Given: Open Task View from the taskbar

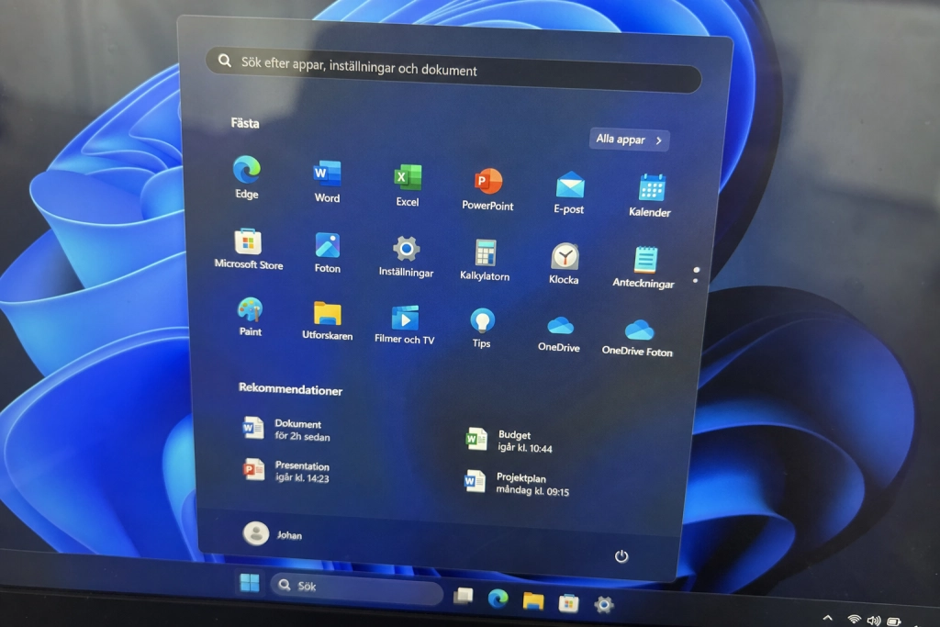Looking at the screenshot, I should (463, 595).
